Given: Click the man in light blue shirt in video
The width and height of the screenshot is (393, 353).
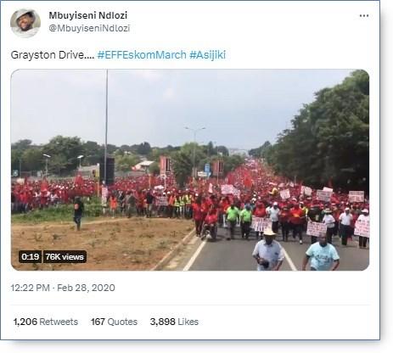Looking at the screenshot, I should click(x=322, y=253).
